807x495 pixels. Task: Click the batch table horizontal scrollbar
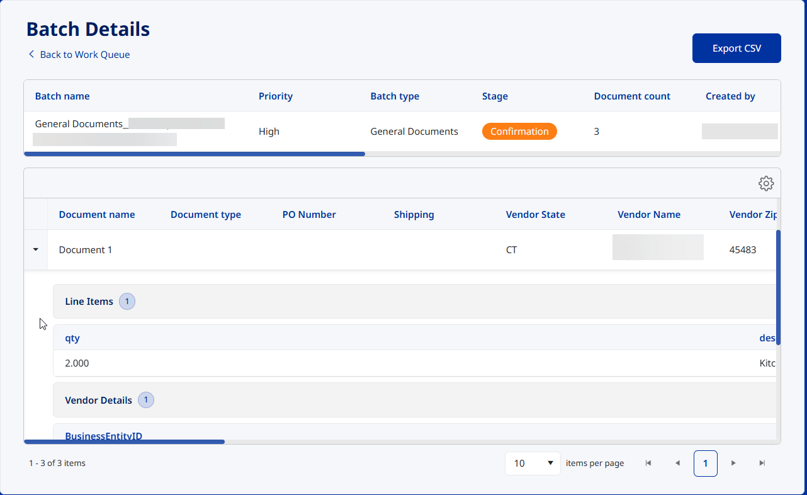point(195,154)
